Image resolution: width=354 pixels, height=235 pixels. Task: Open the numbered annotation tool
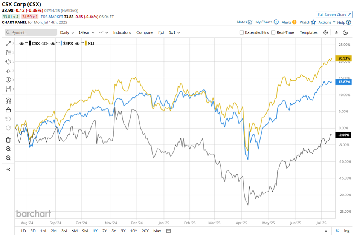click(x=8, y=80)
